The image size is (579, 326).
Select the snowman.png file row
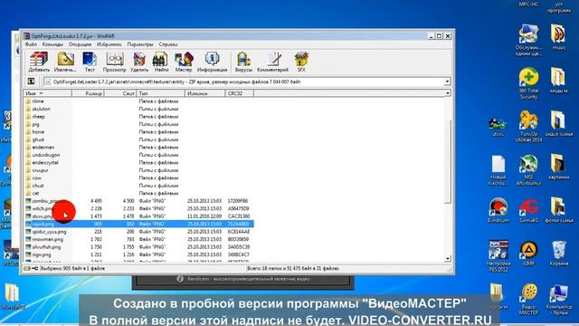139,239
